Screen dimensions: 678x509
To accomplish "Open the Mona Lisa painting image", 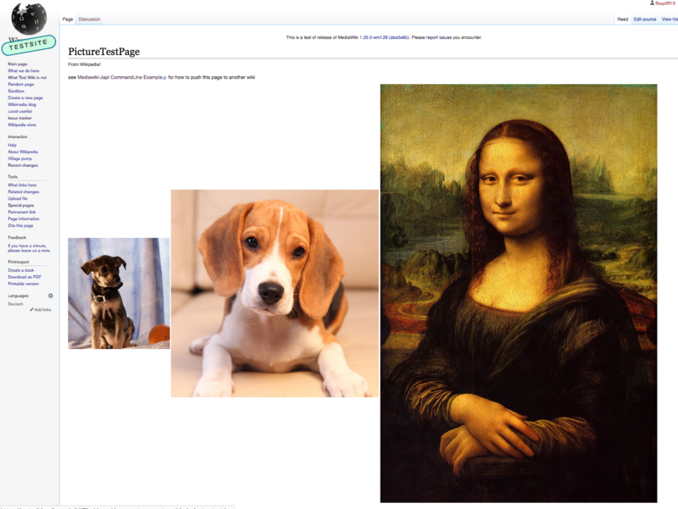I will click(519, 293).
